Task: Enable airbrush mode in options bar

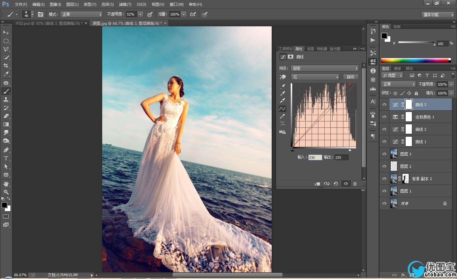Action: pos(193,14)
